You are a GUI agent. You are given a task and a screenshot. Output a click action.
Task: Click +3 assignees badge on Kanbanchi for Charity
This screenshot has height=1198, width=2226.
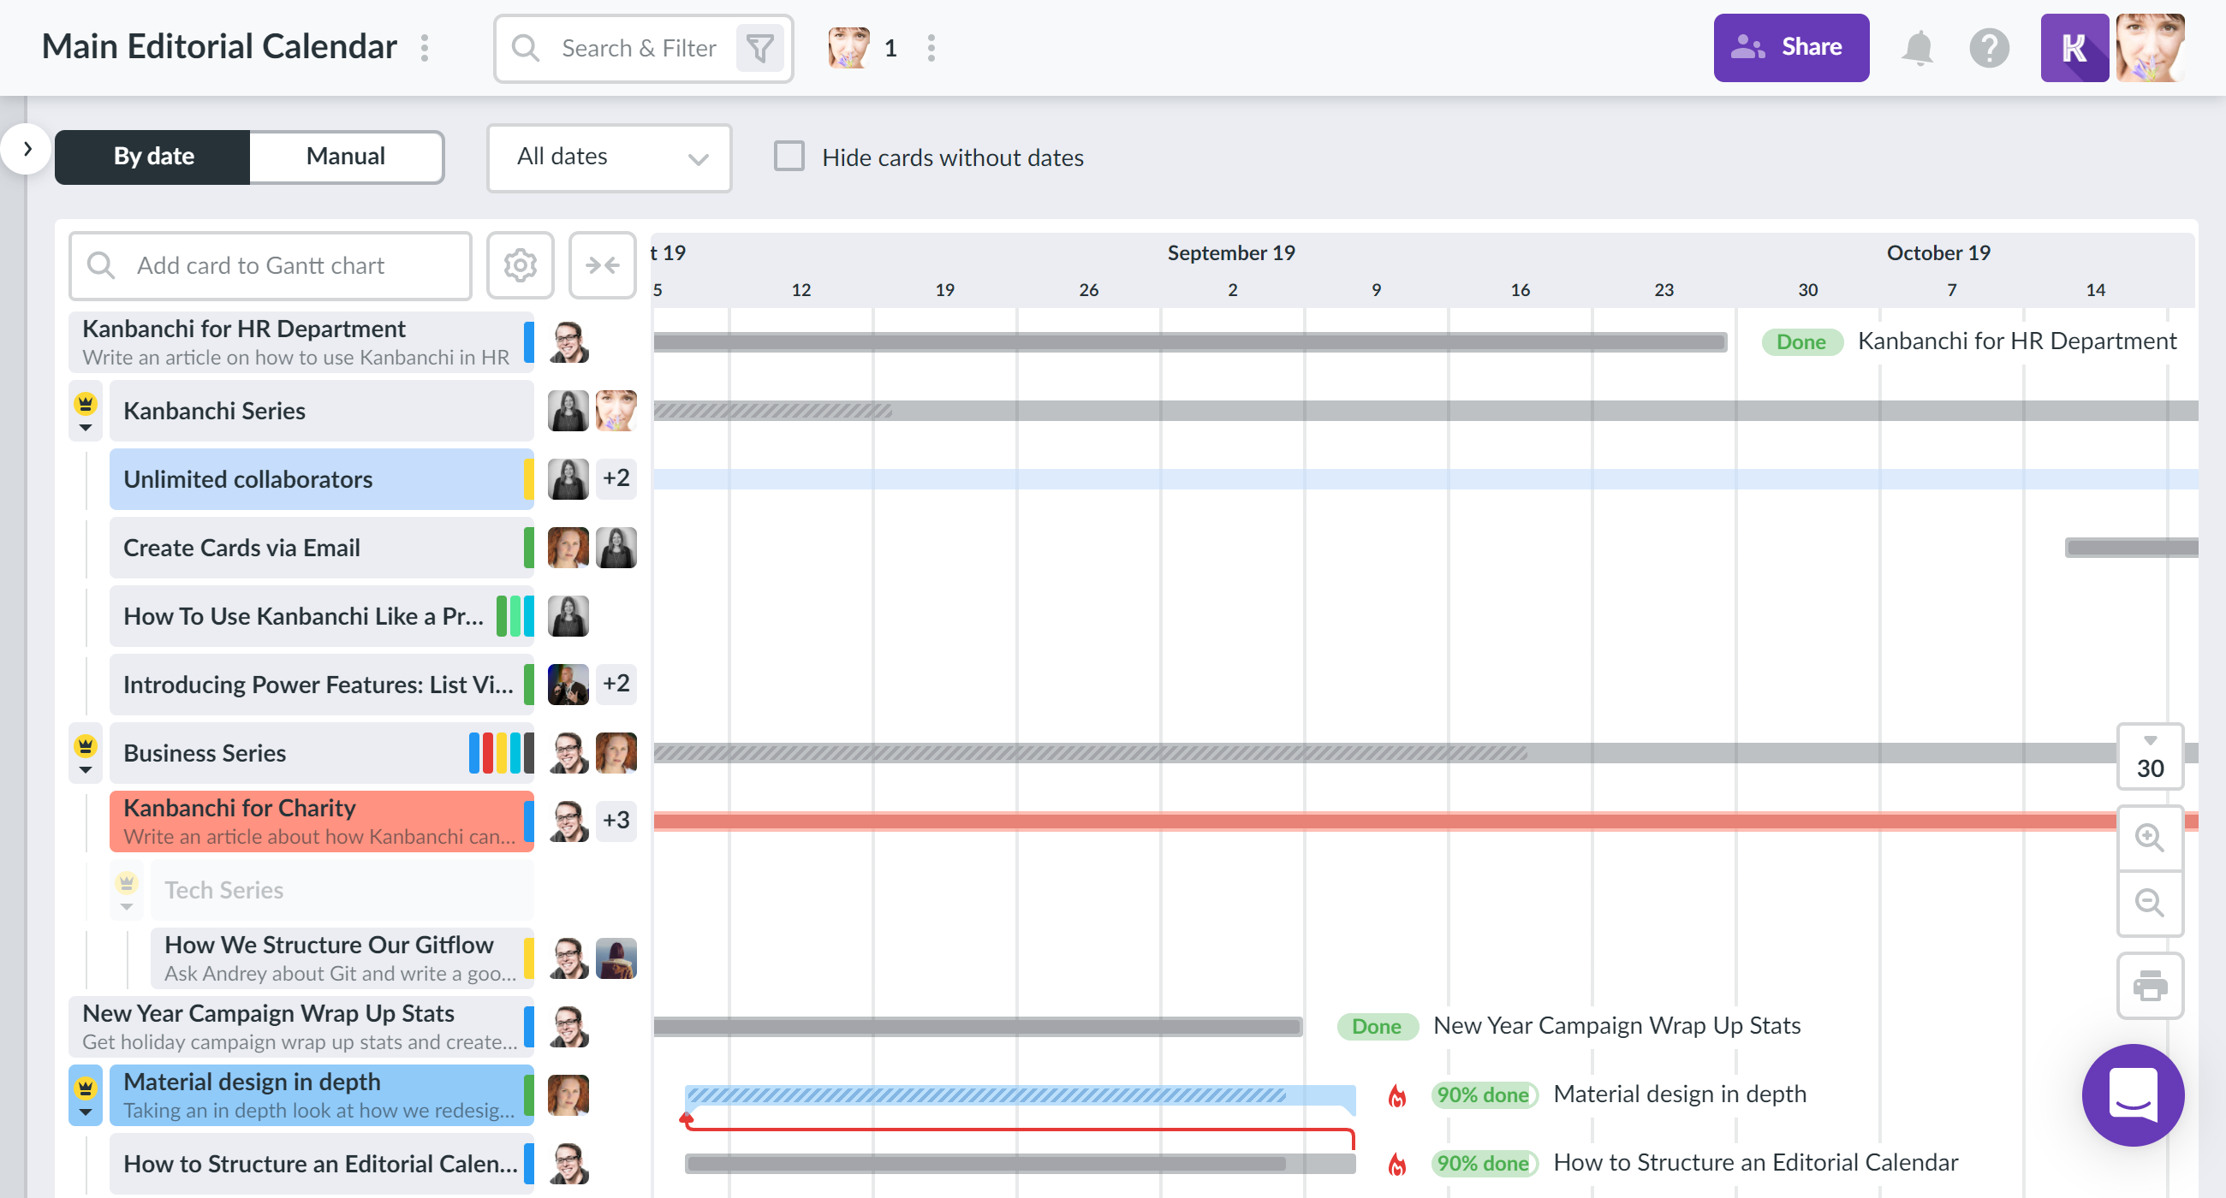click(616, 821)
